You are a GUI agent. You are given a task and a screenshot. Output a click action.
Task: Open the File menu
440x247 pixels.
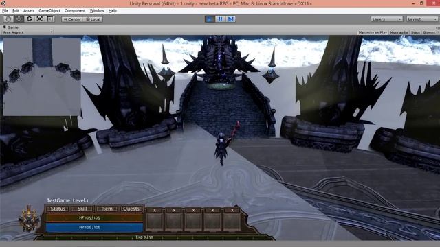[5, 11]
